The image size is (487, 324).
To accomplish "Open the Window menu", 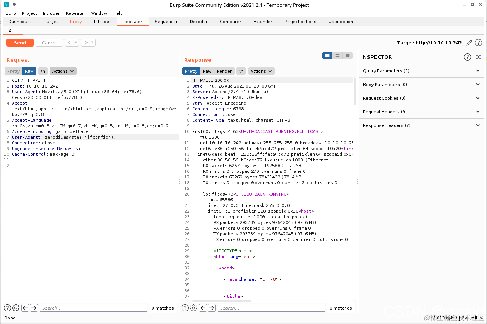I will [99, 13].
